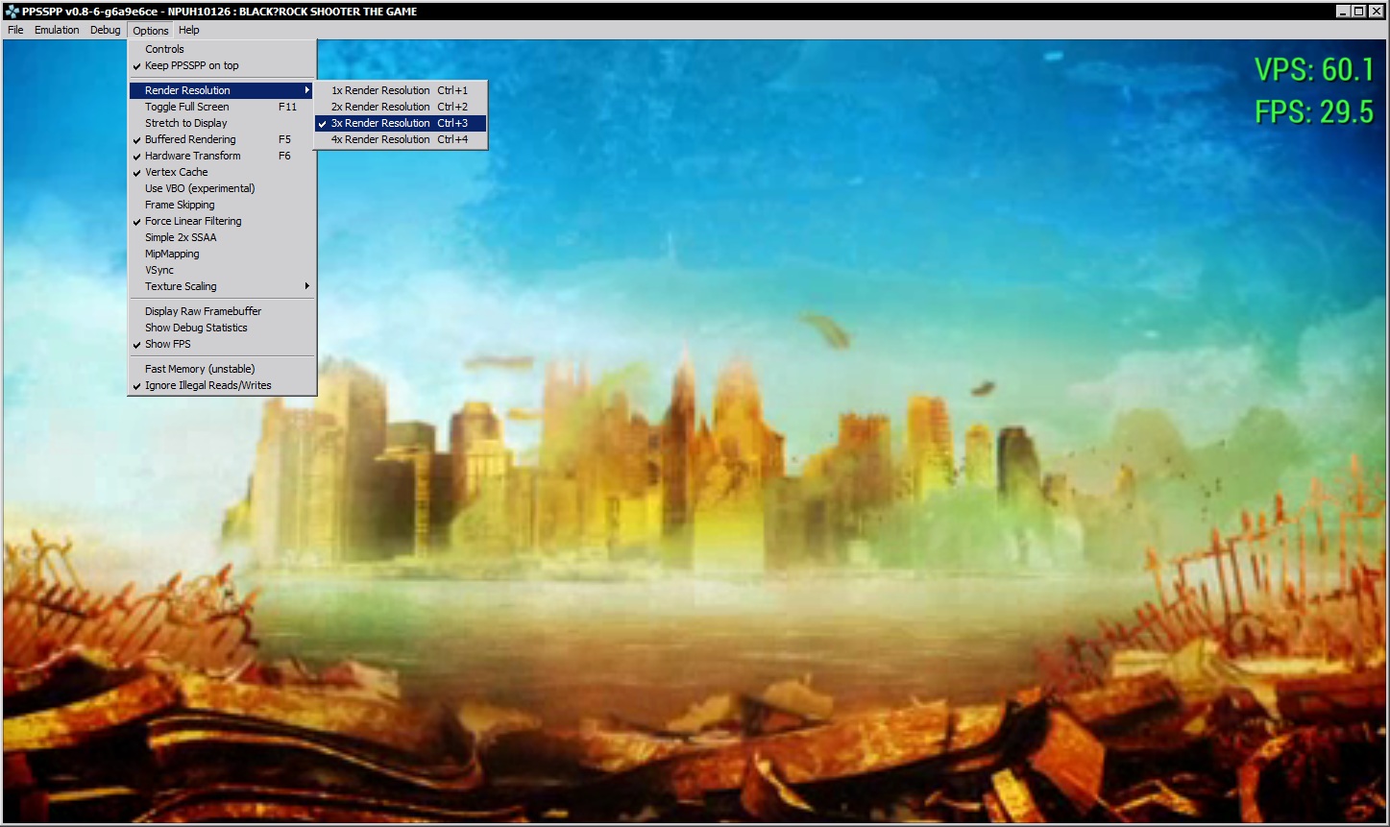The width and height of the screenshot is (1390, 827).
Task: Open the Debug menu
Action: pyautogui.click(x=106, y=30)
